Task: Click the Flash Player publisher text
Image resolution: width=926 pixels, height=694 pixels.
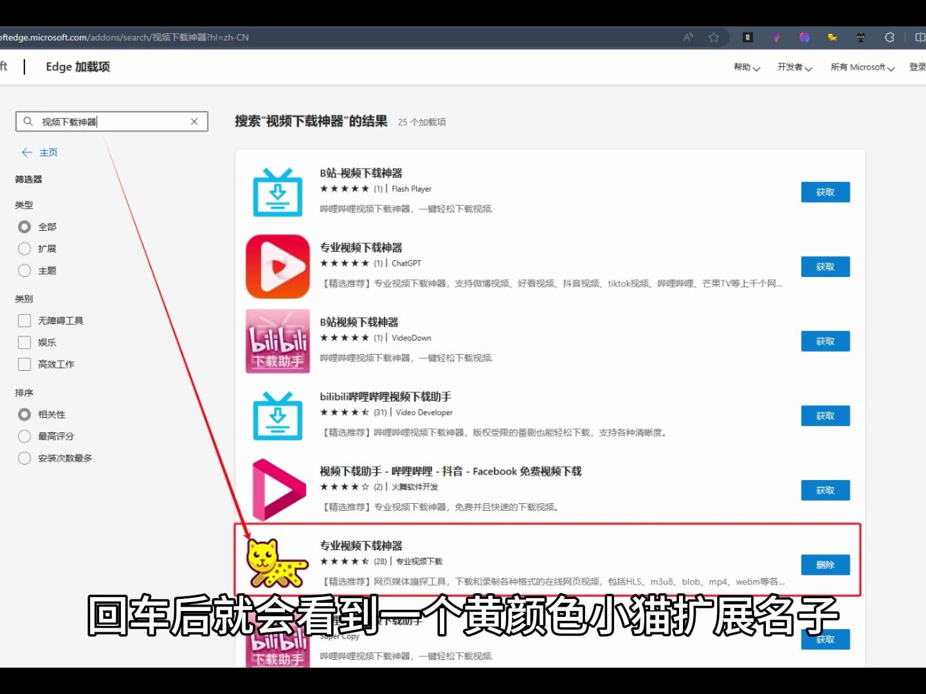Action: [x=412, y=189]
